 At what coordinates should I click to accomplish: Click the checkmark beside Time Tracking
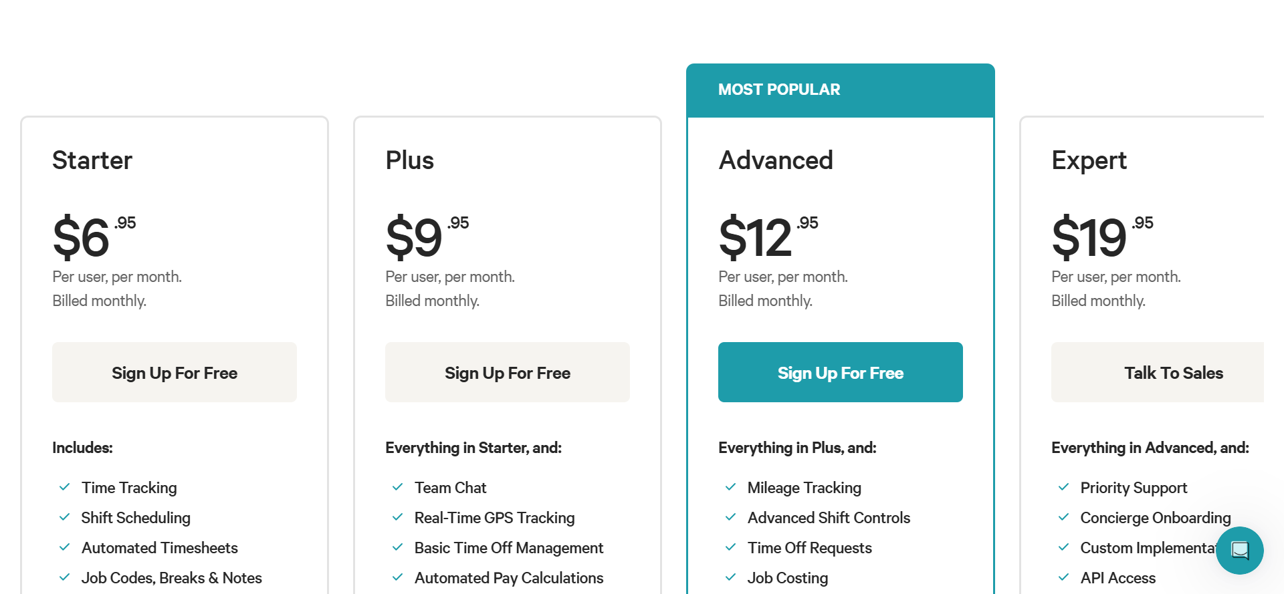click(65, 487)
